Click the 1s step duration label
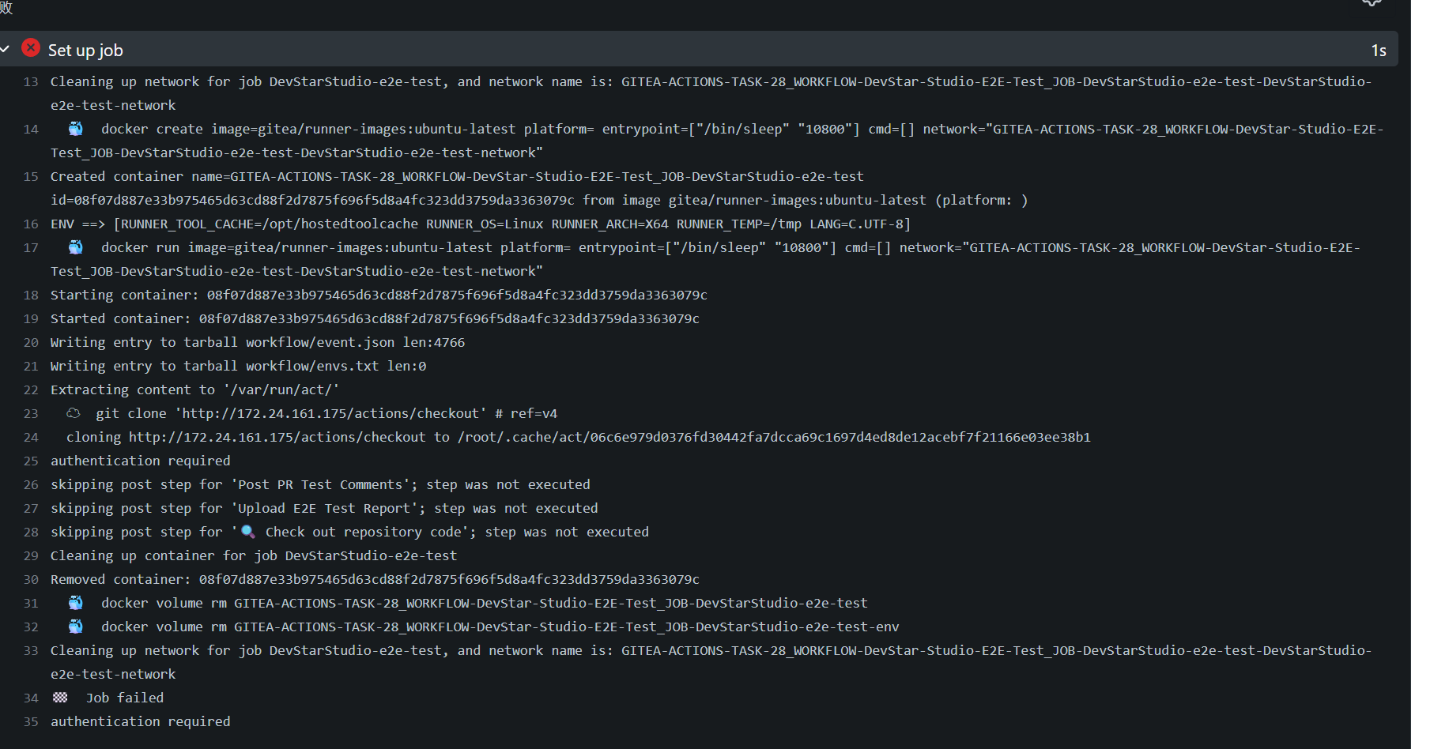Viewport: 1449px width, 749px height. pyautogui.click(x=1378, y=51)
